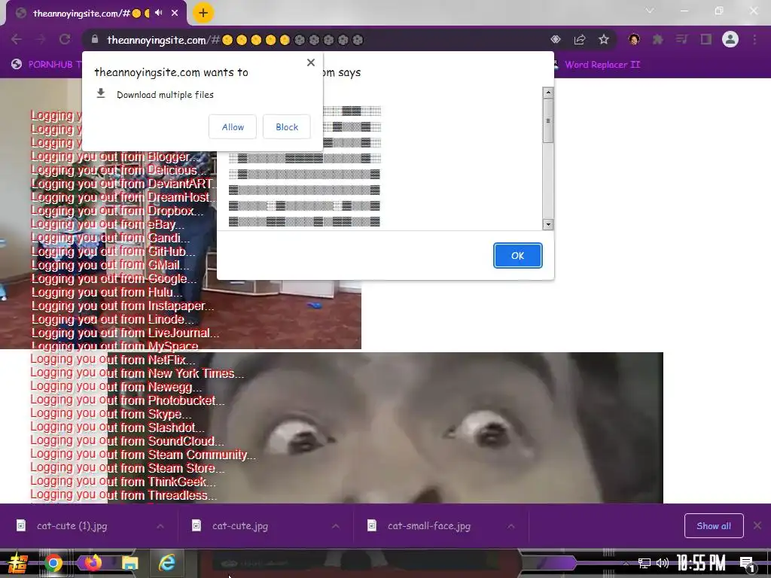The height and width of the screenshot is (578, 771).
Task: Open the clock showing 10:55 PM
Action: pyautogui.click(x=701, y=563)
